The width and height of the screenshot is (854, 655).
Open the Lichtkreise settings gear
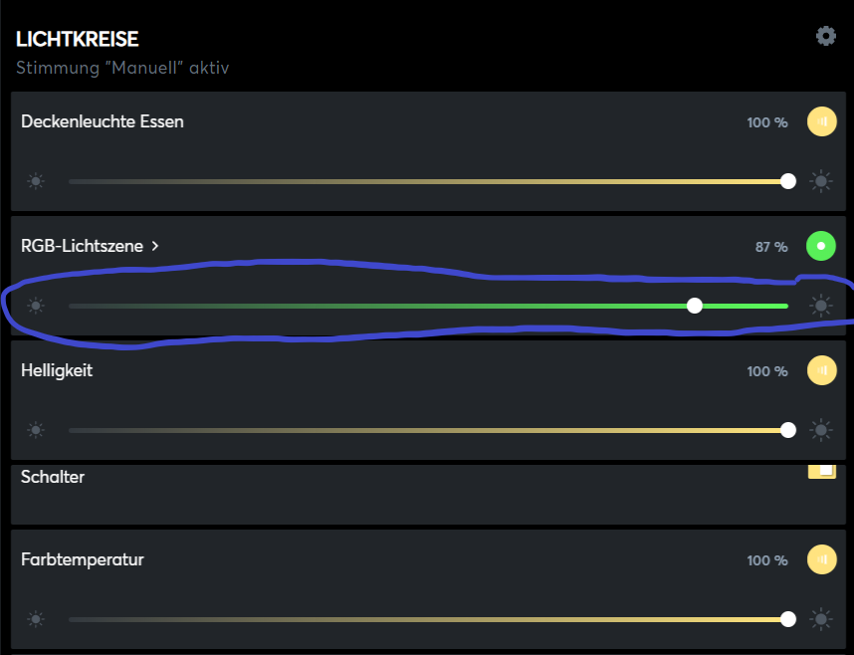[825, 37]
